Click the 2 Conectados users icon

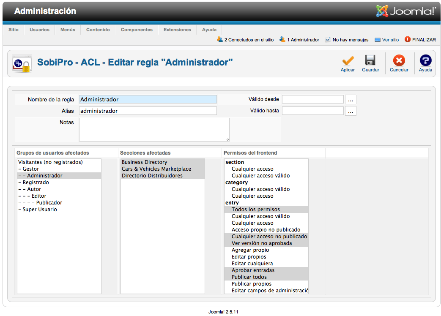(220, 40)
